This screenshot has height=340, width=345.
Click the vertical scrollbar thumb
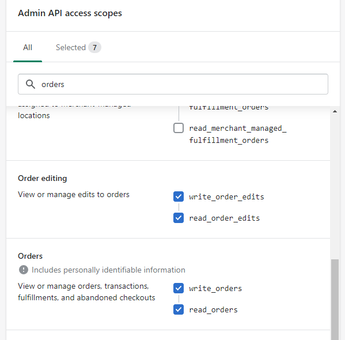tap(335, 300)
